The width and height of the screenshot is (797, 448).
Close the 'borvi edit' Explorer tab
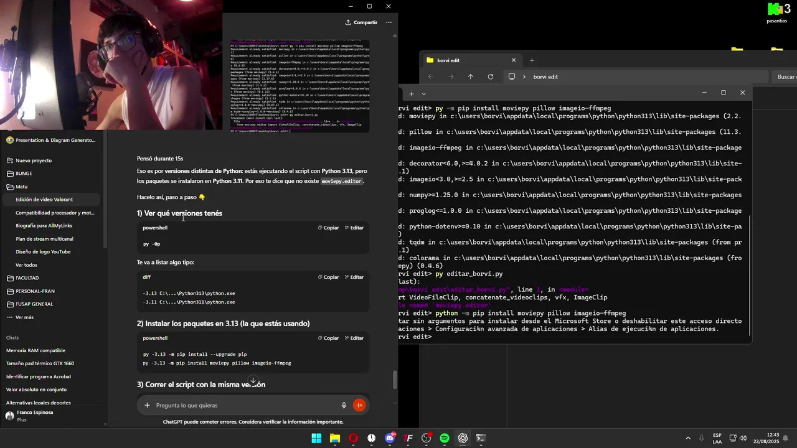(x=514, y=60)
